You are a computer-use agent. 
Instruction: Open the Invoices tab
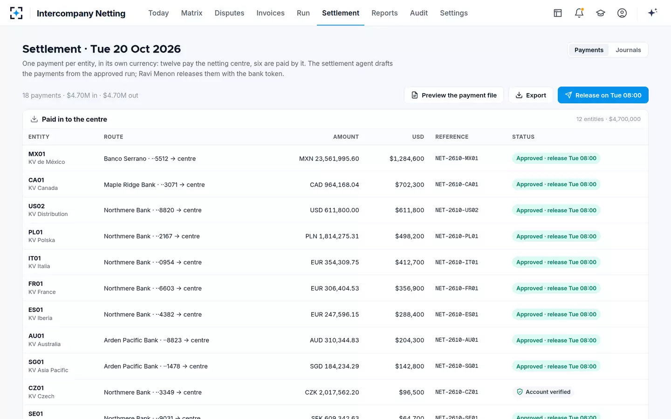point(270,13)
